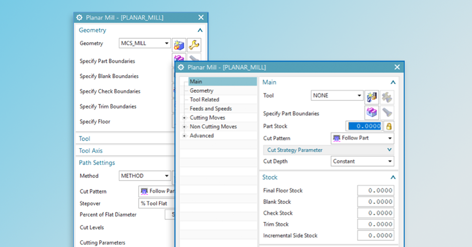Collapse the Geometry section in back dialog
The image size is (472, 247).
(200, 30)
